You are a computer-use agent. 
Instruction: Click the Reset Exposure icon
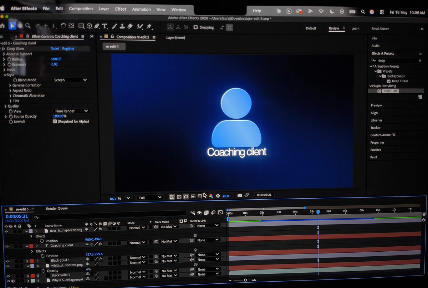218,196
